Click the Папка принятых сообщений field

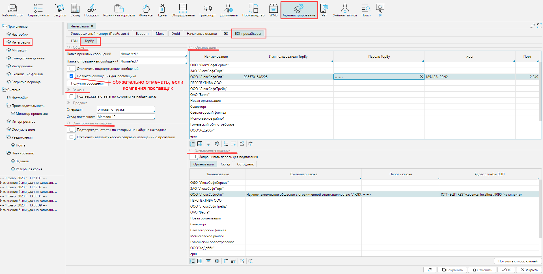pos(153,54)
